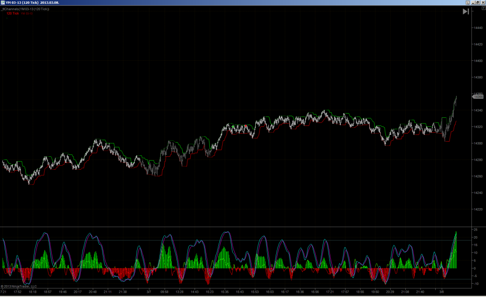Viewport: 486px width, 297px height.
Task: Click the L link button in title bar
Action: click(x=467, y=2)
